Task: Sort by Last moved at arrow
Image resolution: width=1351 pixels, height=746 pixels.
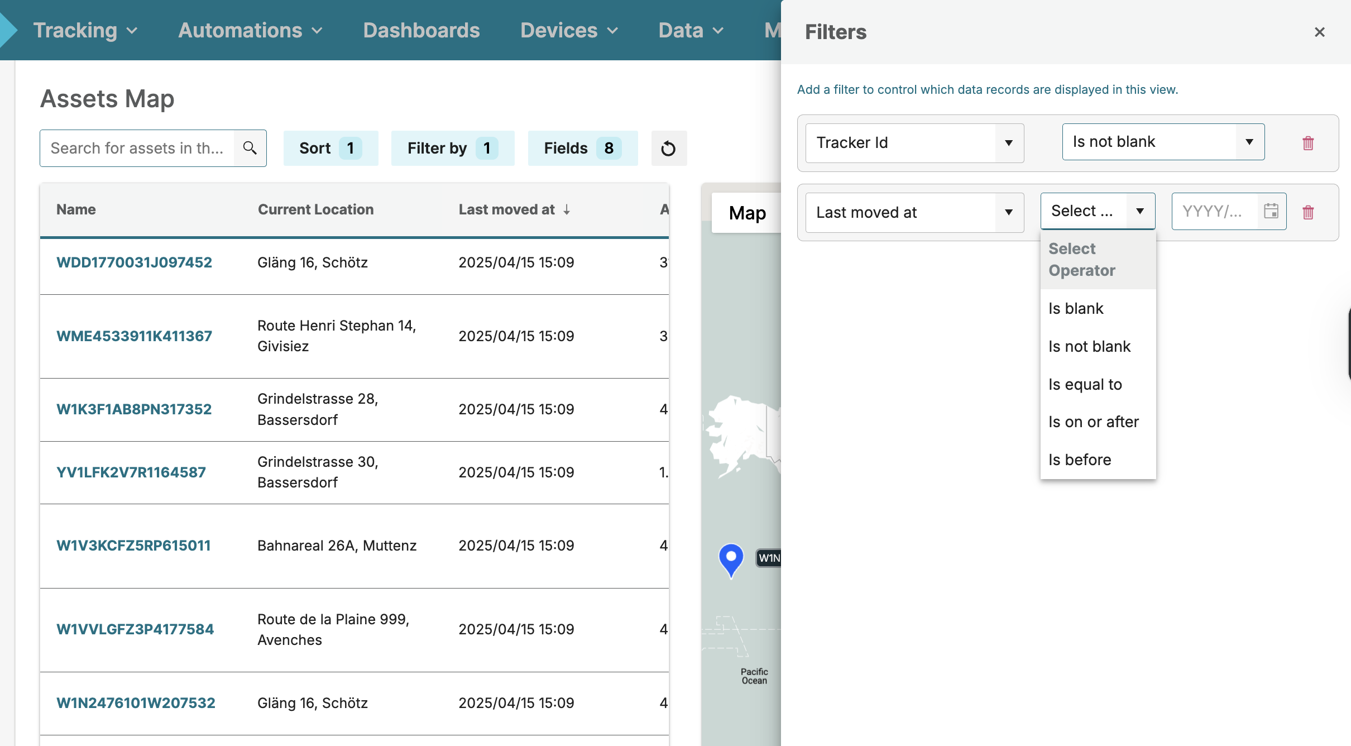Action: pyautogui.click(x=567, y=209)
